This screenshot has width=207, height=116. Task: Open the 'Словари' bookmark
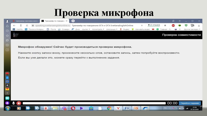64,29
